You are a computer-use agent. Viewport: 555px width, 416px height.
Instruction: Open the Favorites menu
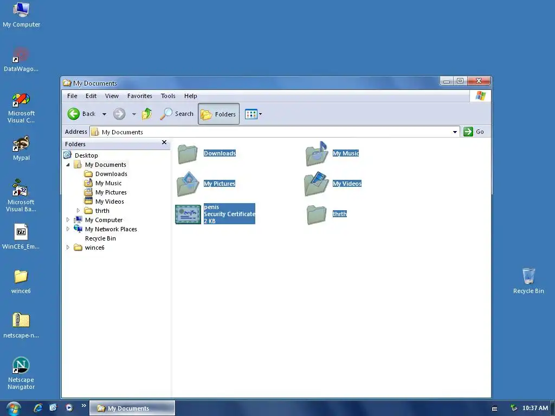pyautogui.click(x=139, y=96)
